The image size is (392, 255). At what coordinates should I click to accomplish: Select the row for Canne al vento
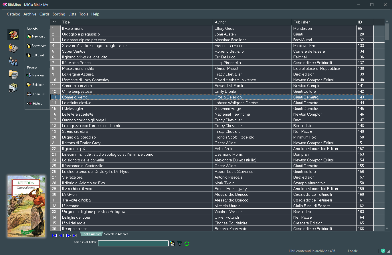pos(114,97)
